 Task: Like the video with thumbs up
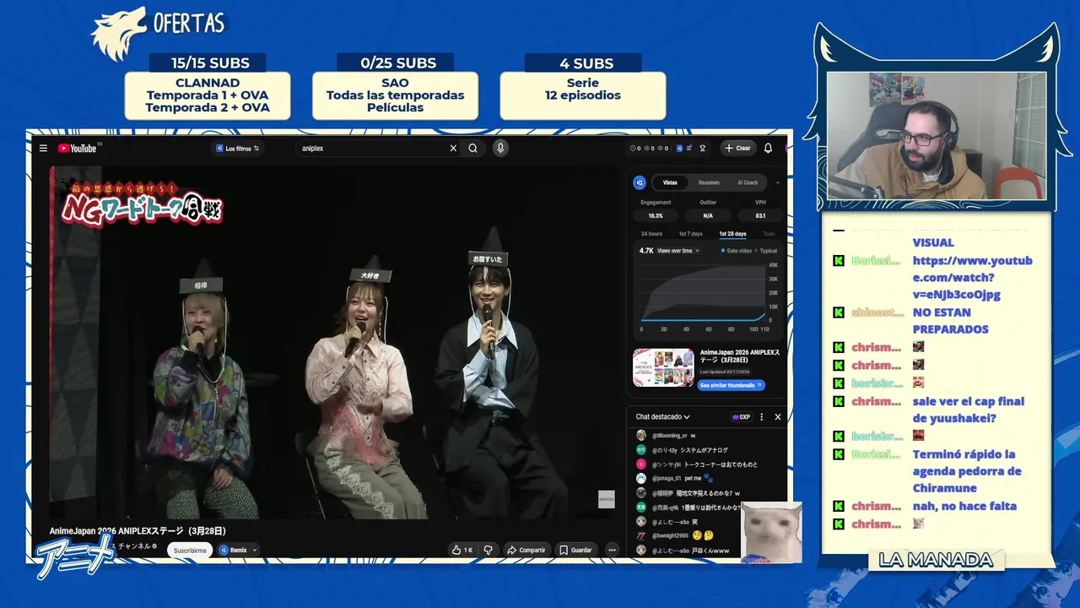coord(462,550)
